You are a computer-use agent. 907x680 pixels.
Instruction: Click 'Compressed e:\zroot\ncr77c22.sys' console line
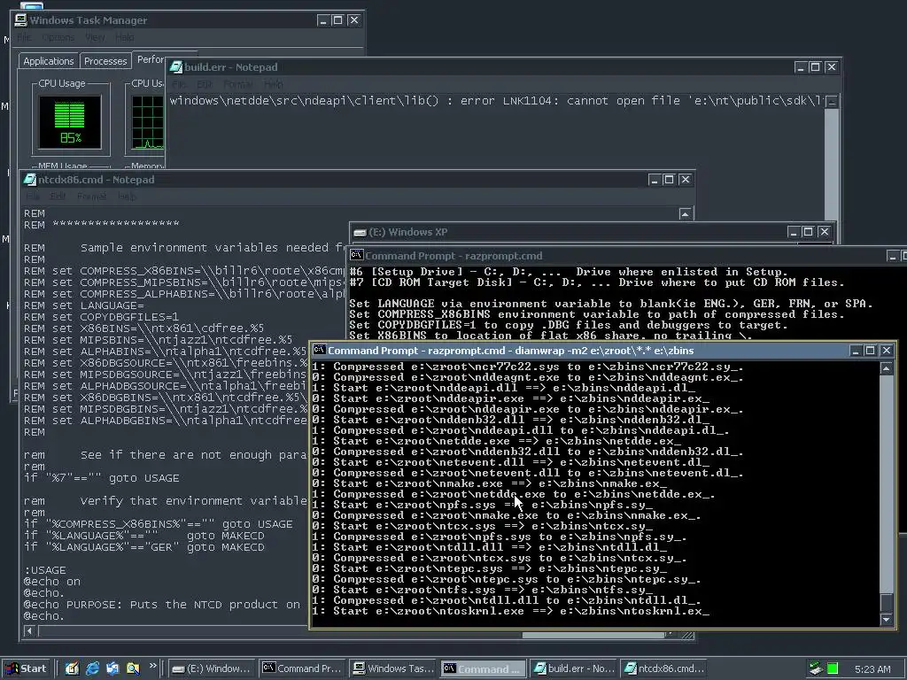[528, 367]
